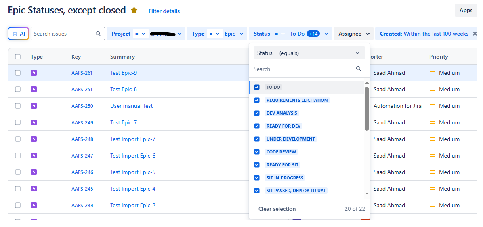Image resolution: width=483 pixels, height=227 pixels.
Task: Click the search magnifier in status dropdown
Action: pos(359,69)
